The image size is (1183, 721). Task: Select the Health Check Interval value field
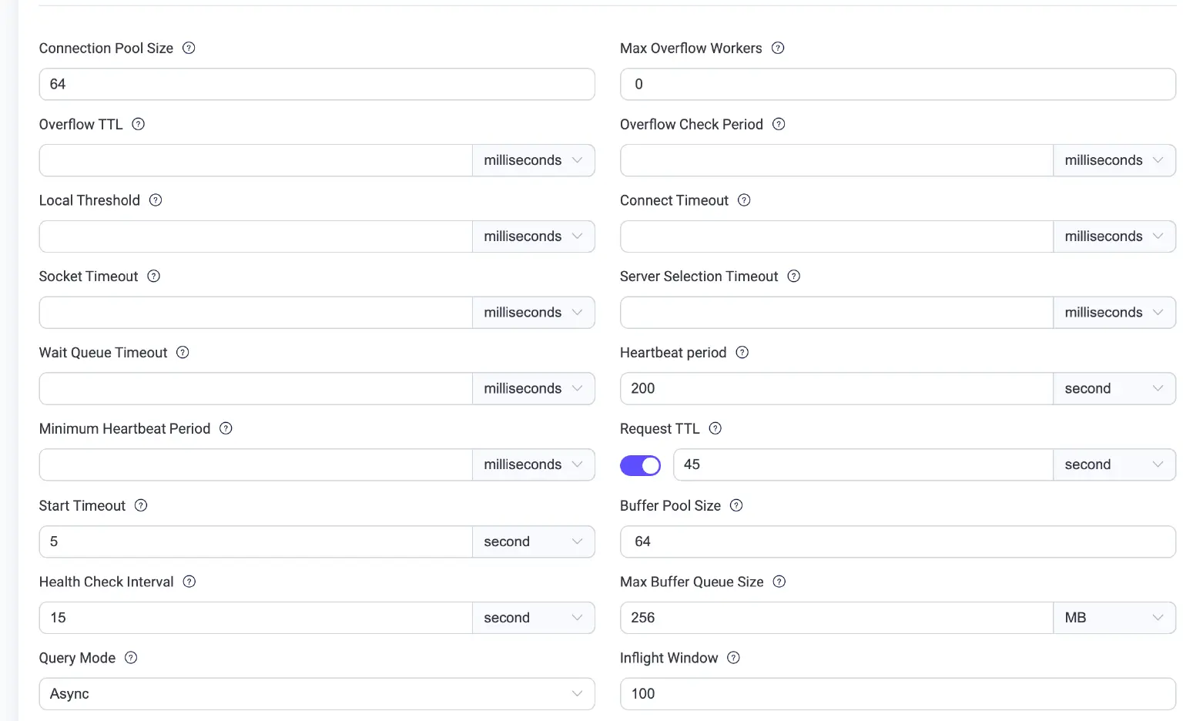256,618
